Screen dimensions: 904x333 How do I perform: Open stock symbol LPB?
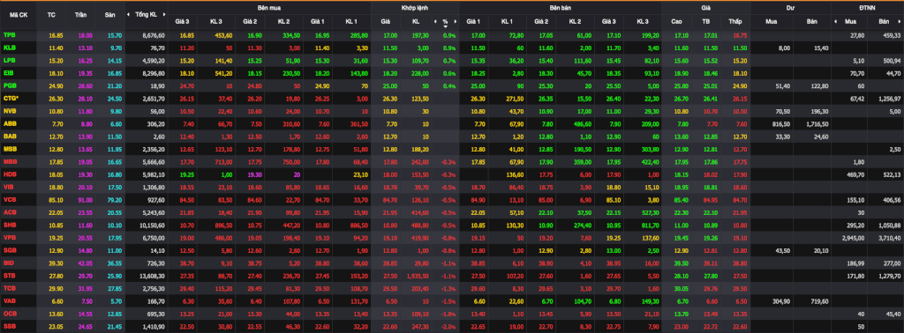pos(9,61)
